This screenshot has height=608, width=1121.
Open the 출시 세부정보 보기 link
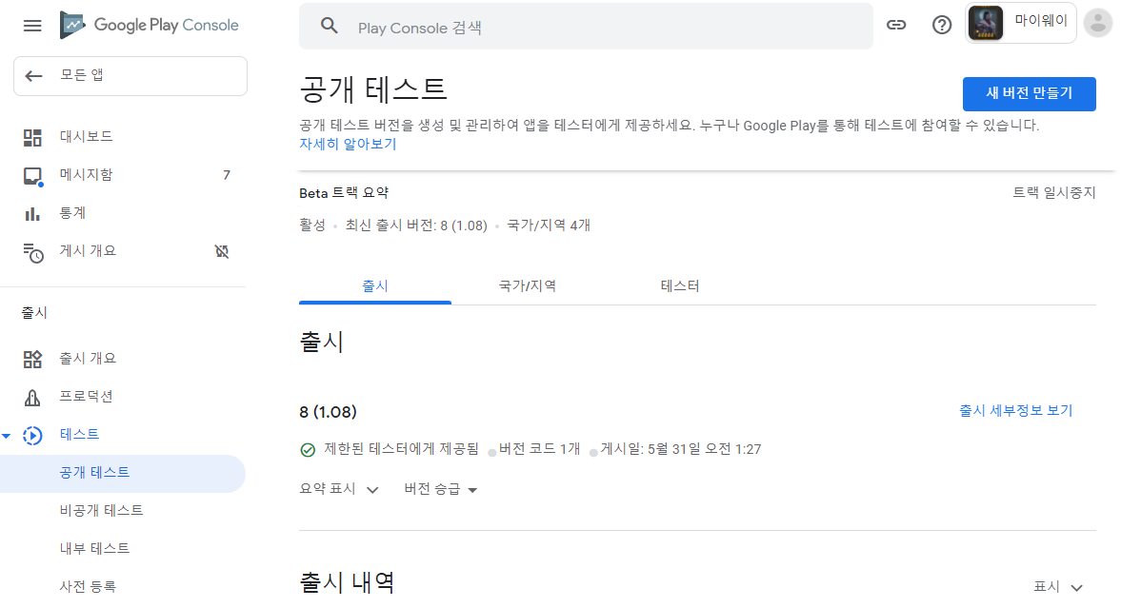coord(1016,410)
